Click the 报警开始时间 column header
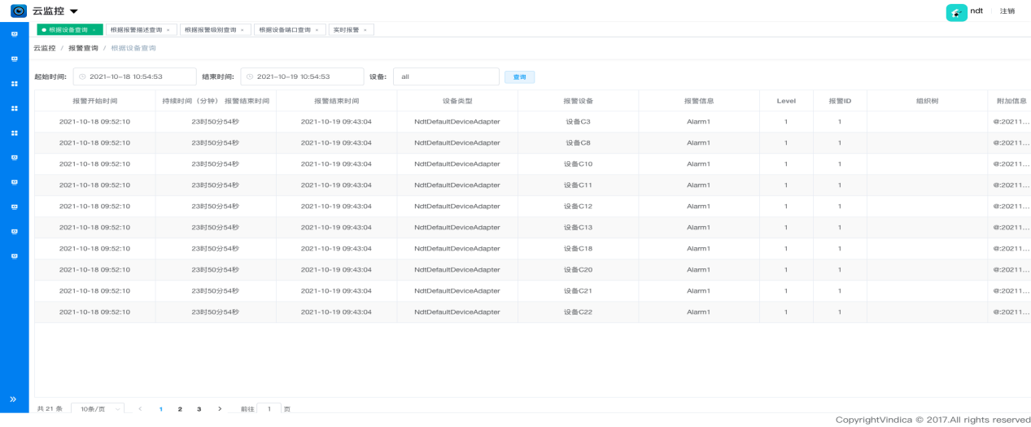1031x427 pixels. [94, 101]
